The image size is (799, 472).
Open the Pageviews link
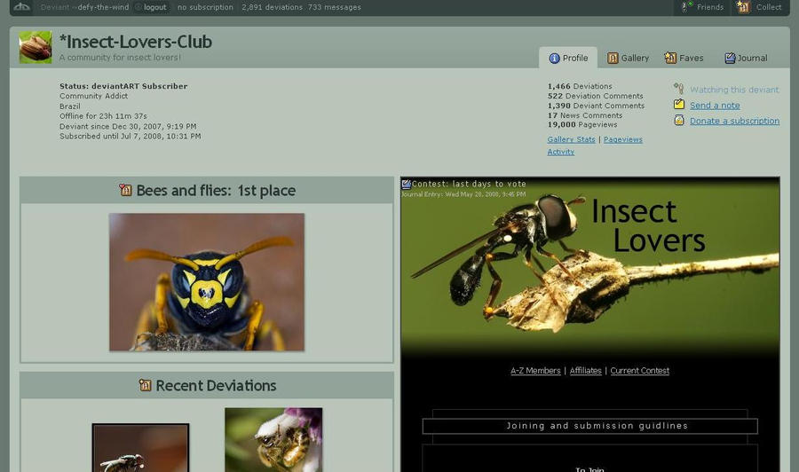tap(623, 139)
